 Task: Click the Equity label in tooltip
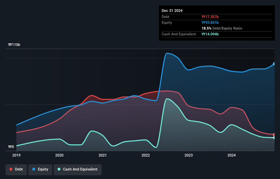167,22
